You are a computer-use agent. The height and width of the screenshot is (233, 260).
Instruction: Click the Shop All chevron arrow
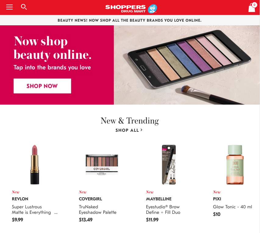click(141, 130)
